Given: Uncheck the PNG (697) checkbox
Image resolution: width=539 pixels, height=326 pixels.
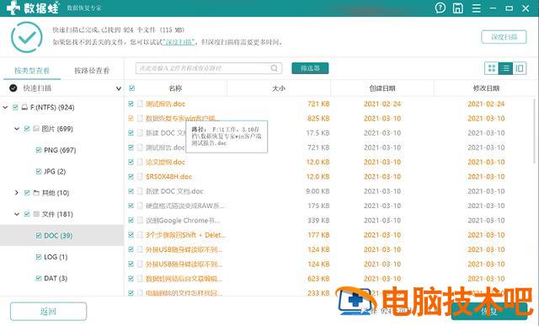Looking at the screenshot, I should coord(39,150).
